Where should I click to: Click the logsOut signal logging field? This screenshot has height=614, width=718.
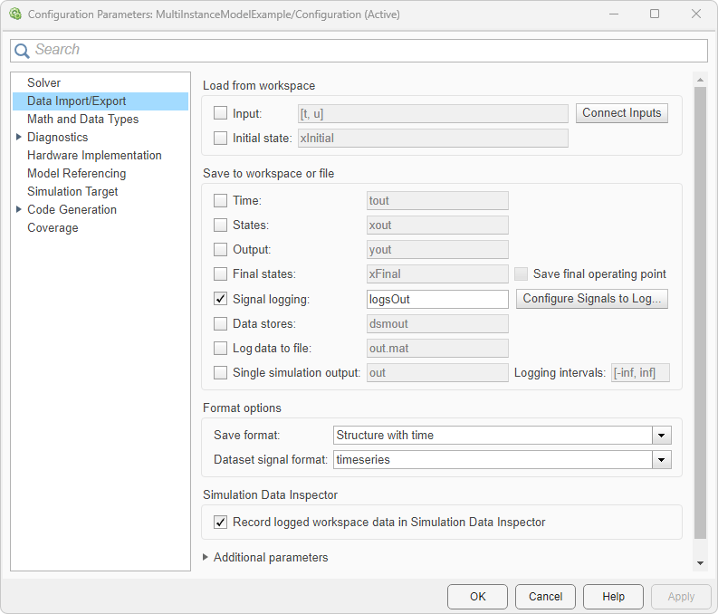[437, 299]
